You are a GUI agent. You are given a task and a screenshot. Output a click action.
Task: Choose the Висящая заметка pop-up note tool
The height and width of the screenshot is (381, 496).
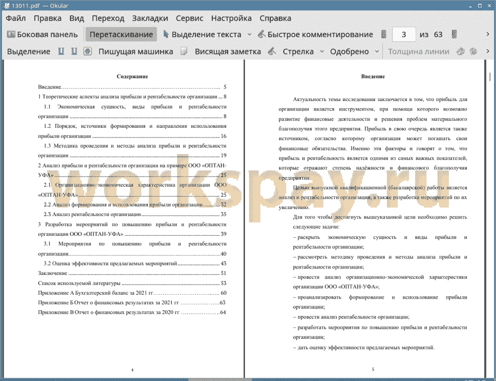coord(228,52)
